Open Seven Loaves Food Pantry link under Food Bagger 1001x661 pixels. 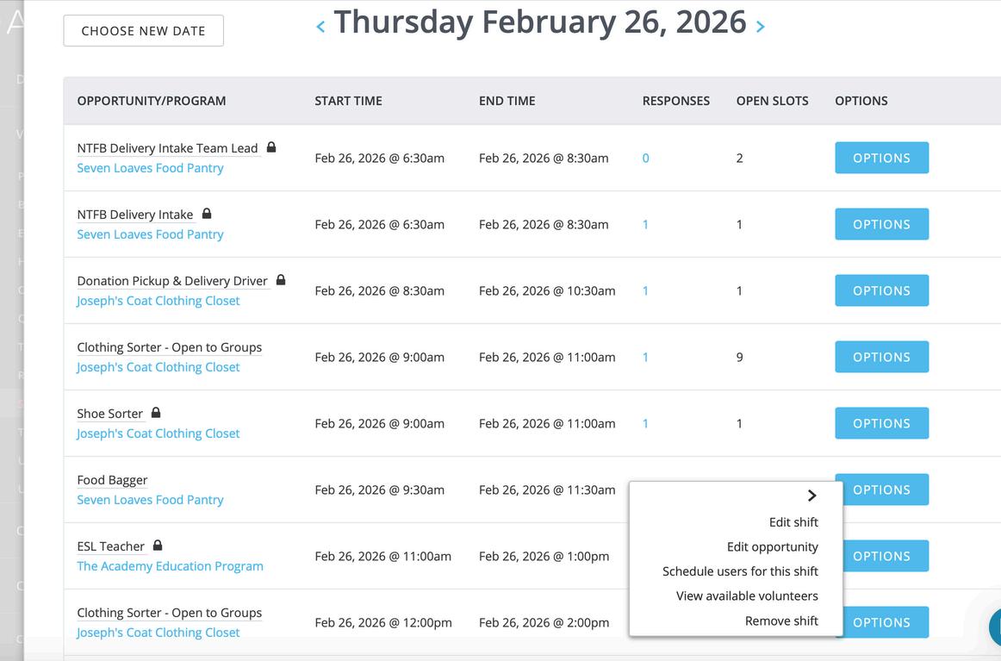click(150, 500)
